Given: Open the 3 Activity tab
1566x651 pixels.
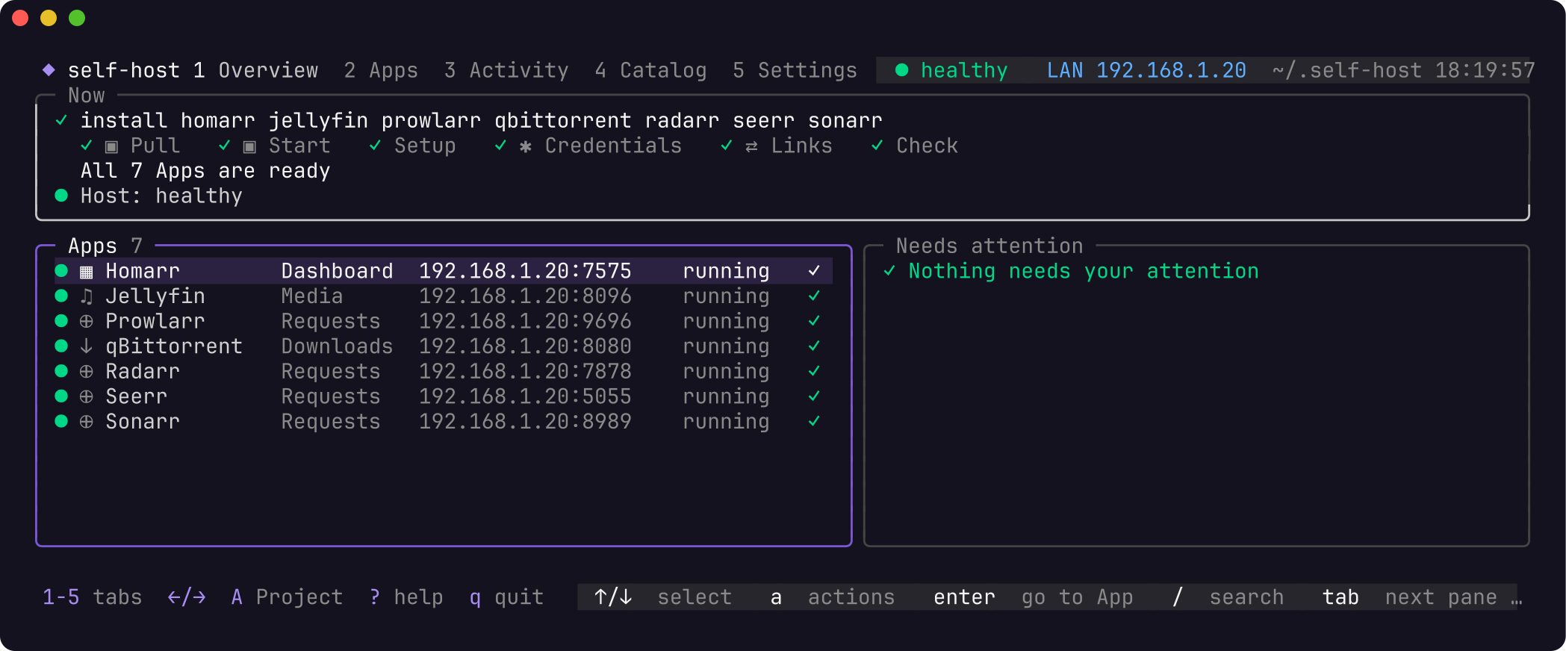Looking at the screenshot, I should click(506, 70).
